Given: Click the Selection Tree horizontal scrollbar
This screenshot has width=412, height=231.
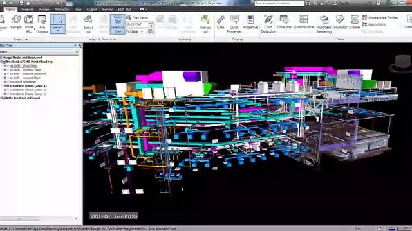Looking at the screenshot, I should [19, 219].
